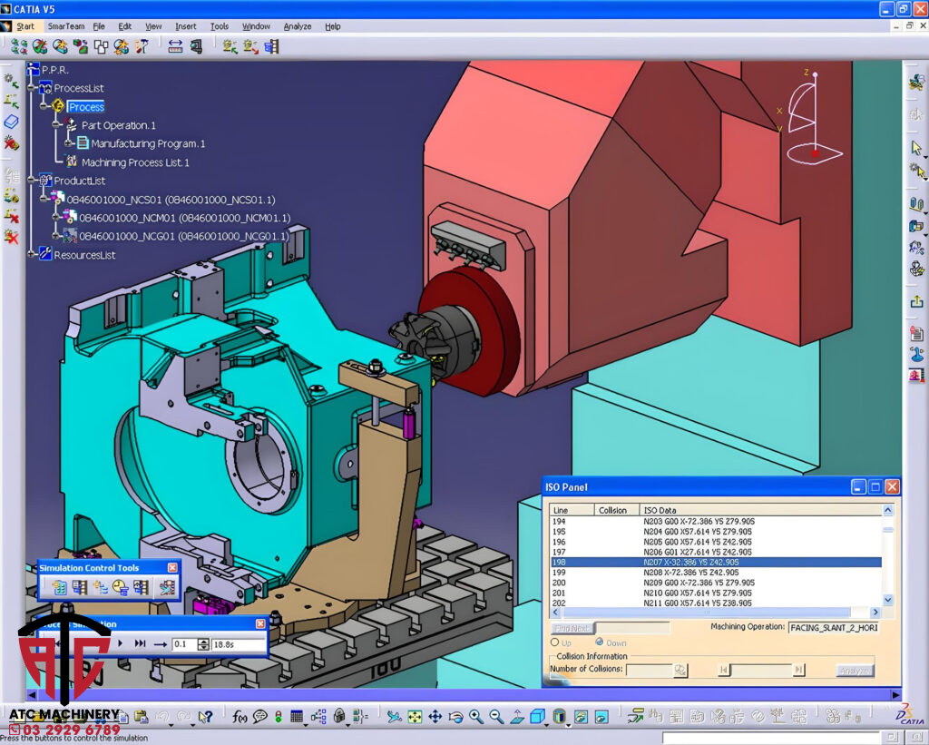Click the binoculars icon beside Number of Collisions

point(680,668)
